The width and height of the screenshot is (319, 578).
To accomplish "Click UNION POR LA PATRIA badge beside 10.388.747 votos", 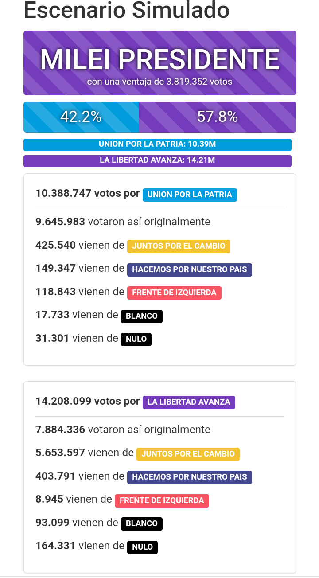I will (x=190, y=195).
